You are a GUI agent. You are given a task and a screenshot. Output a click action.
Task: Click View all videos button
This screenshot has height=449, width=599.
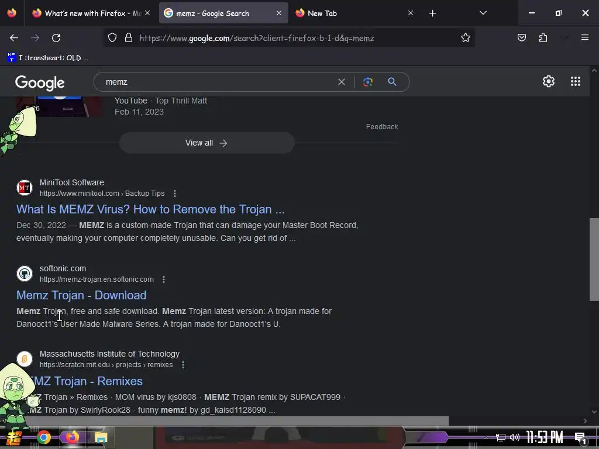click(x=206, y=143)
